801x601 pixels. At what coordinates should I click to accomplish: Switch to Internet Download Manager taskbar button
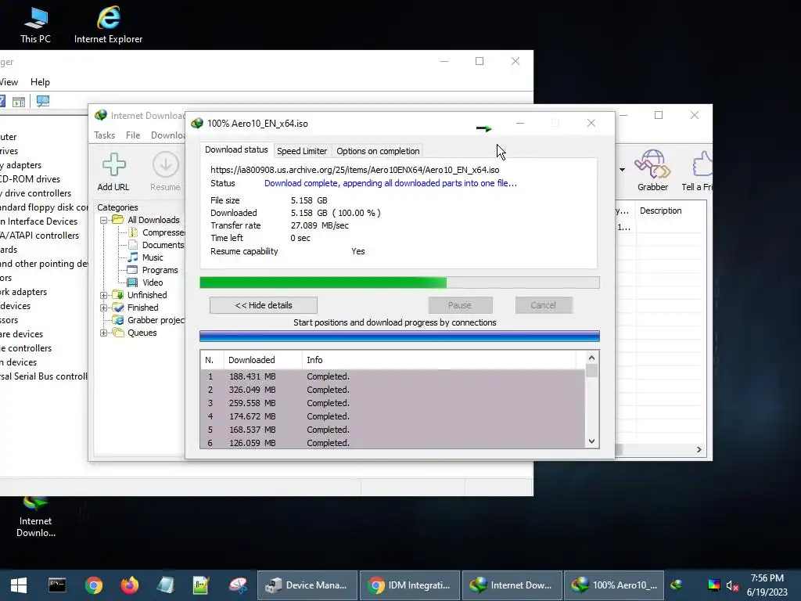(x=512, y=585)
